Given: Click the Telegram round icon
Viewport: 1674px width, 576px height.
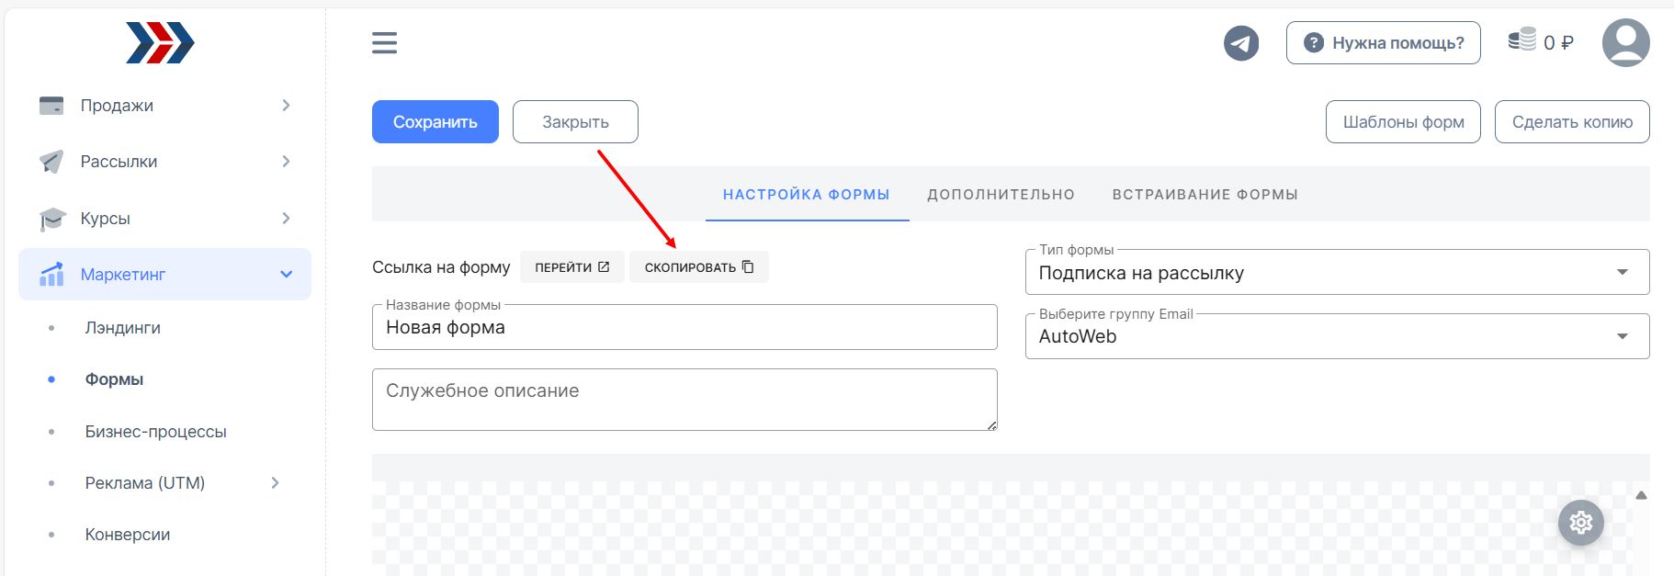Looking at the screenshot, I should [1241, 43].
